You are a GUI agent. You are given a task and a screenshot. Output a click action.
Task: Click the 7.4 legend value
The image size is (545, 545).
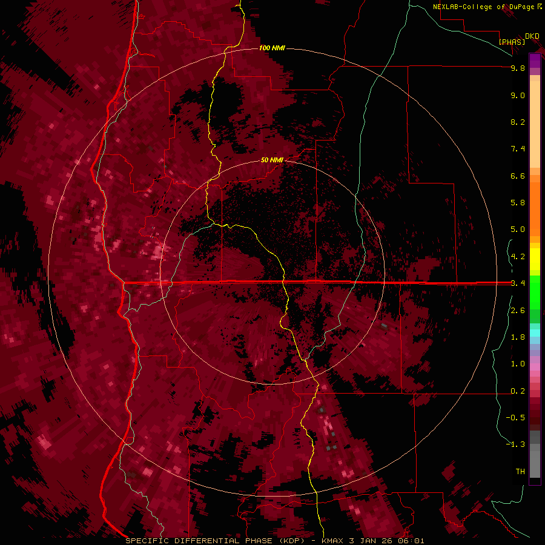(518, 149)
